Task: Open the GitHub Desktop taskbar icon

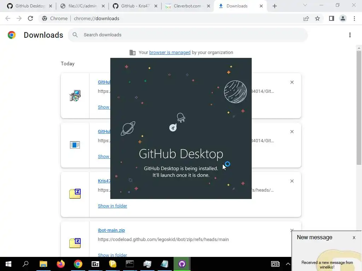Action: (182, 264)
